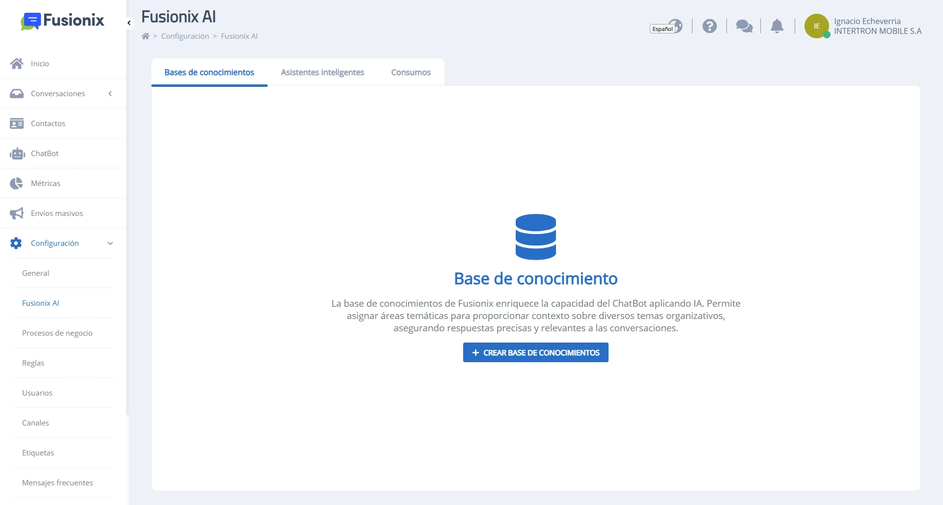The width and height of the screenshot is (943, 505).
Task: Collapse the sidebar with the arrow button
Action: point(129,23)
